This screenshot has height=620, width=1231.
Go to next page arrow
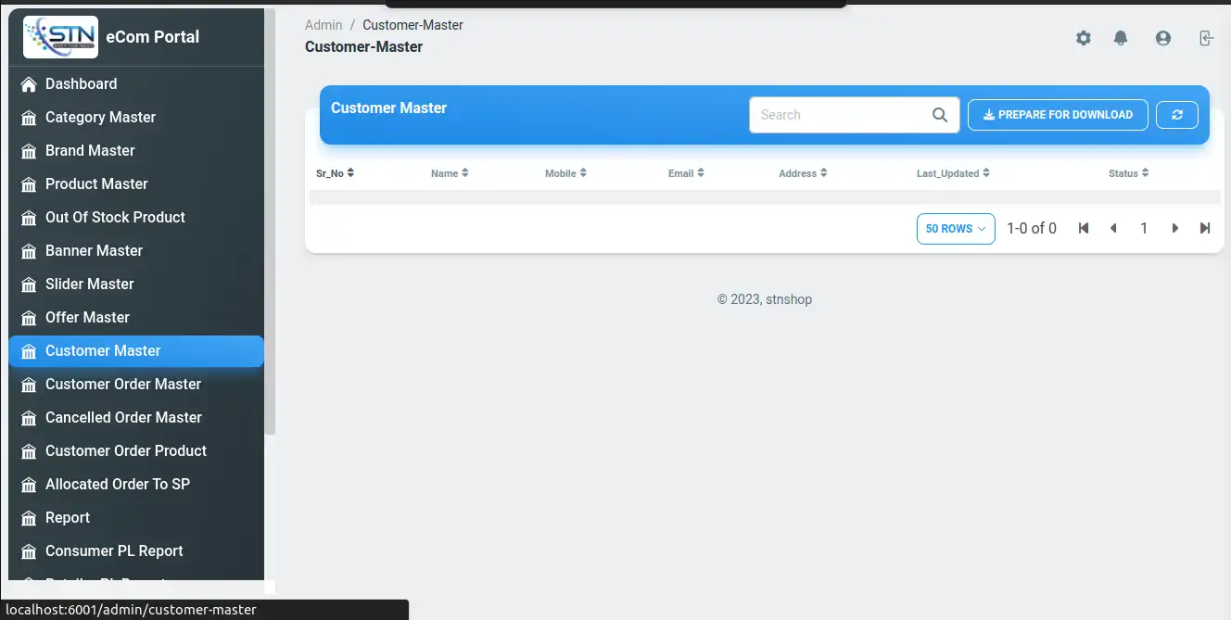tap(1174, 228)
